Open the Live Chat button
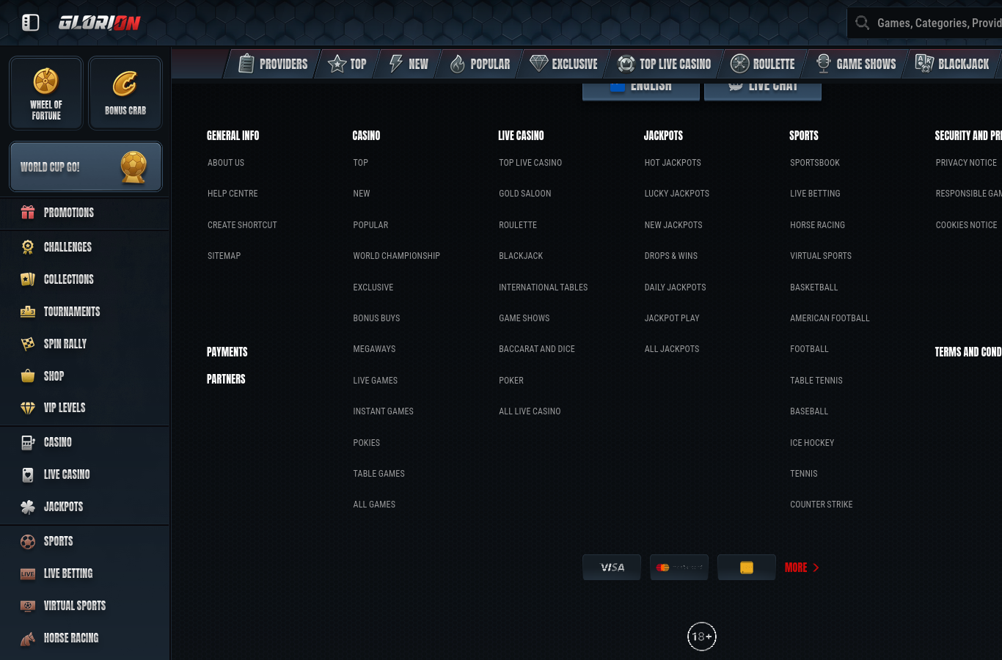This screenshot has height=660, width=1002. 763,90
